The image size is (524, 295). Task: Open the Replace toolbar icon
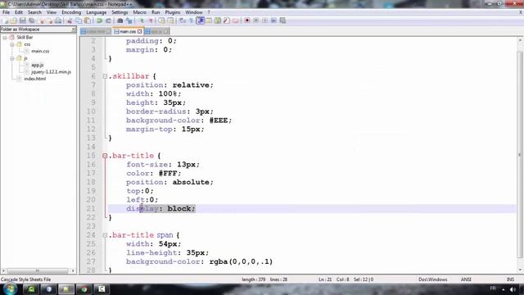[129, 20]
